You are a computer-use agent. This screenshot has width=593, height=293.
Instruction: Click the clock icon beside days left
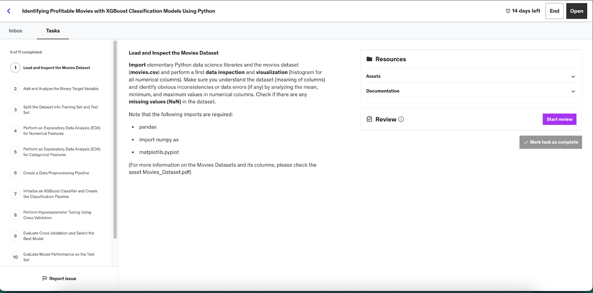(x=508, y=11)
